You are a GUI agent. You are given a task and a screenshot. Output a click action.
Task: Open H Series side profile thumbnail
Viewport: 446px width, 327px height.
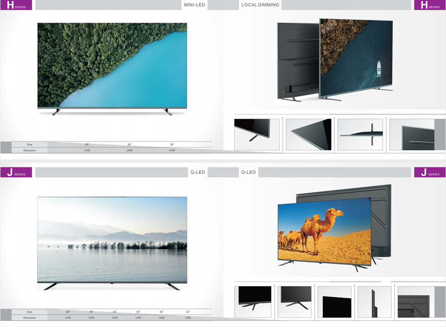click(361, 134)
